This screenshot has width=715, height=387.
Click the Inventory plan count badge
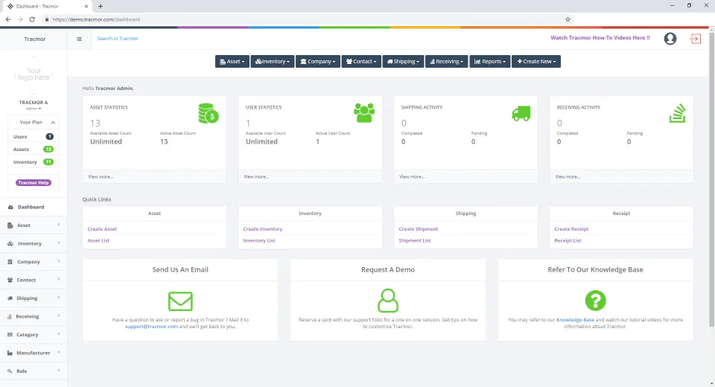[48, 161]
